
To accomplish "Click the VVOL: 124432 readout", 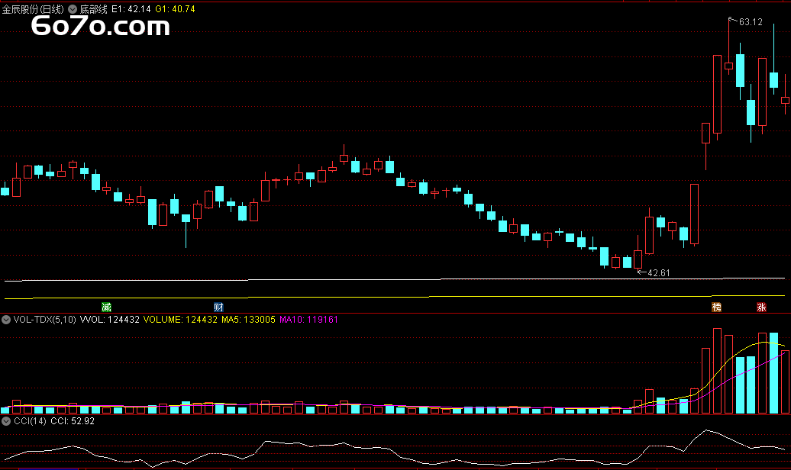I will pyautogui.click(x=109, y=320).
